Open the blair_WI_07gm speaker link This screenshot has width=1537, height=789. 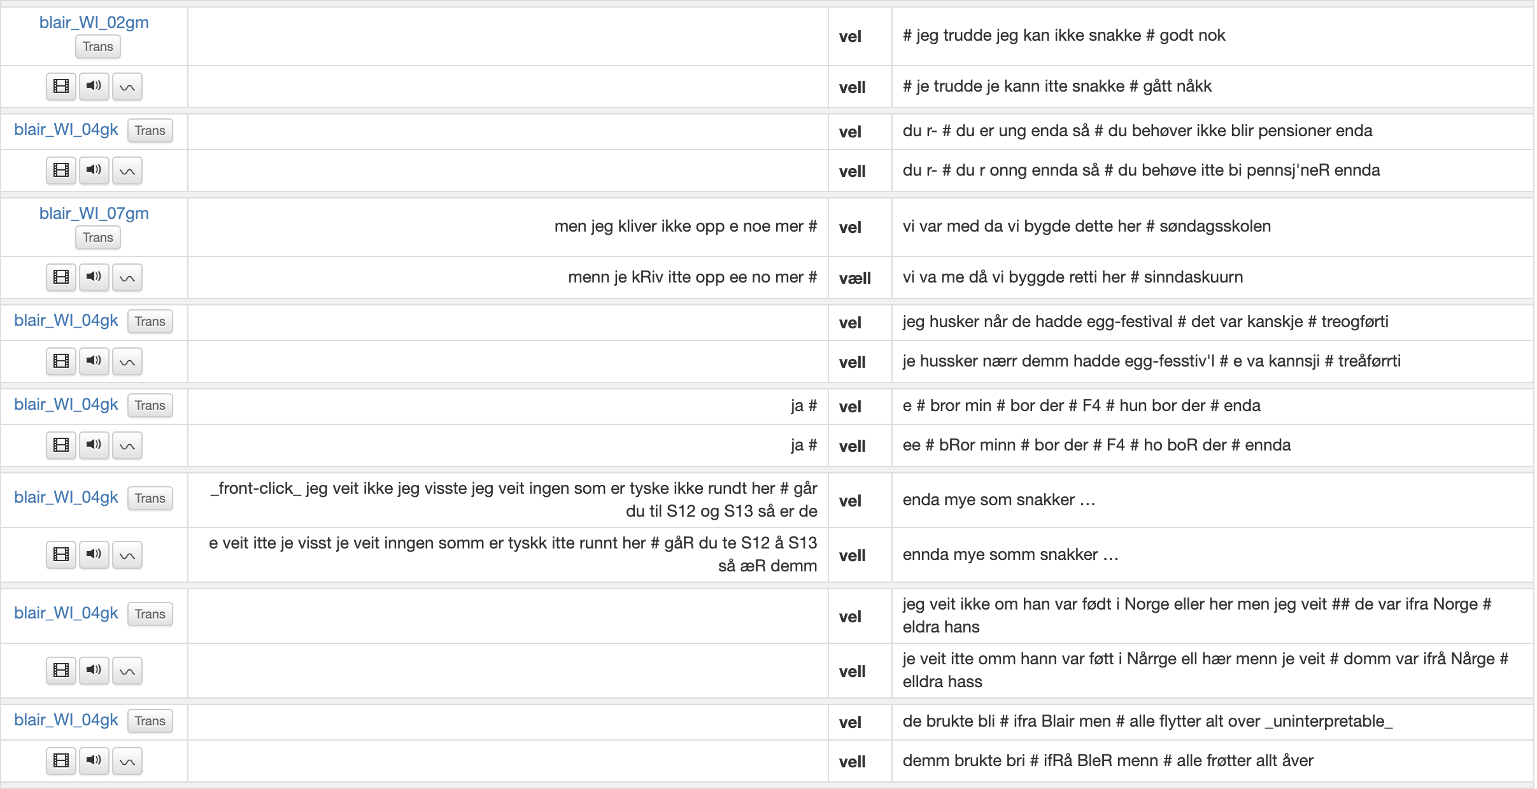94,213
